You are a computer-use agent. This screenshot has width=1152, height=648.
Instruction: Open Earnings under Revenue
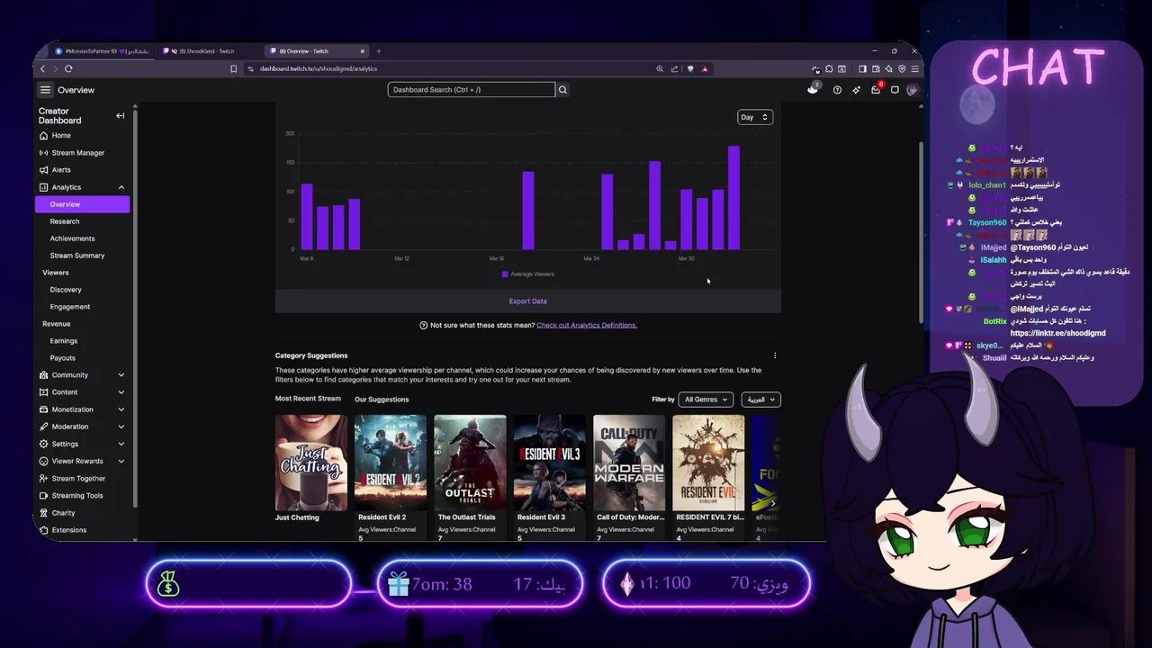coord(64,341)
